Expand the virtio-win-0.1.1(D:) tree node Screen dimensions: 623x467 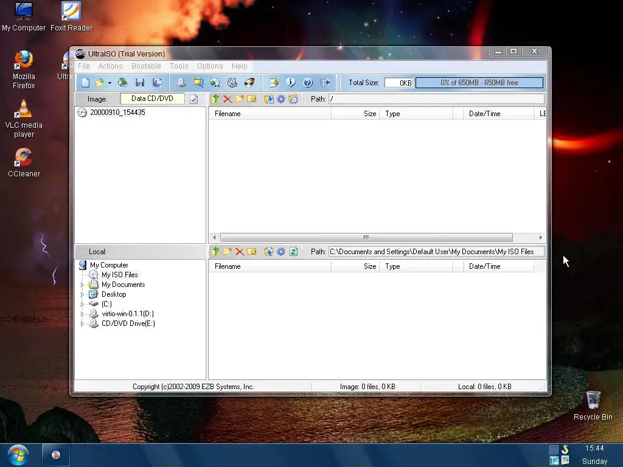click(83, 314)
